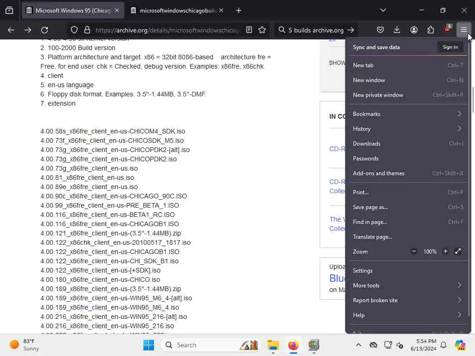Open a New private window

[408, 95]
